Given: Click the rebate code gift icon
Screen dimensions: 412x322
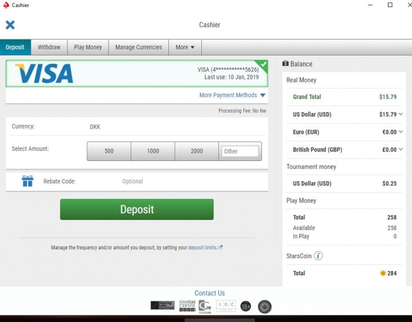Looking at the screenshot, I should coord(28,181).
